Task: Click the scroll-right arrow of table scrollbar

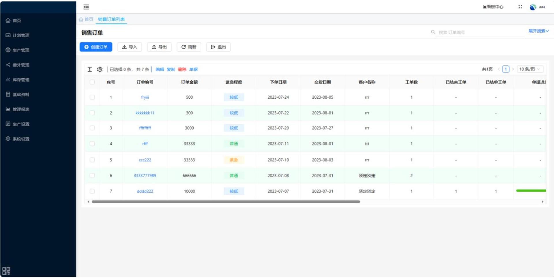Action: pos(542,202)
